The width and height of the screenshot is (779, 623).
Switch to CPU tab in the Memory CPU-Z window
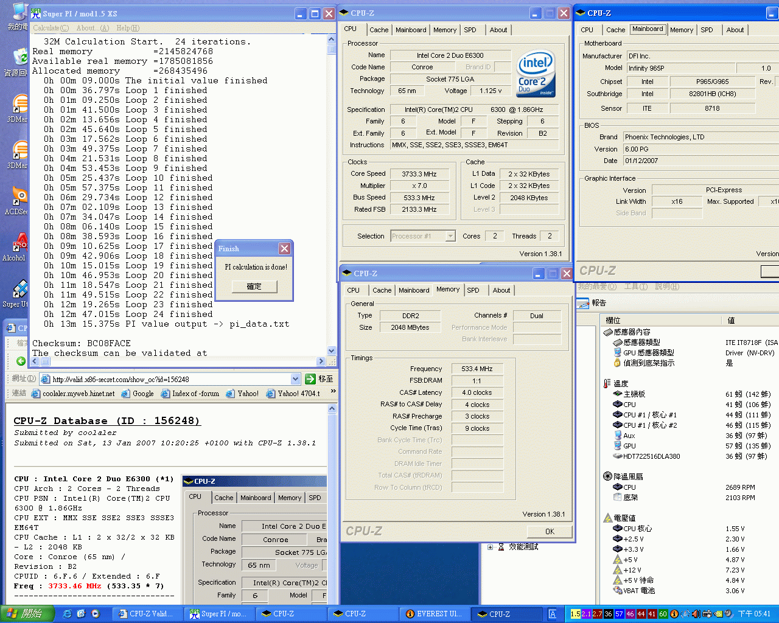pyautogui.click(x=353, y=290)
